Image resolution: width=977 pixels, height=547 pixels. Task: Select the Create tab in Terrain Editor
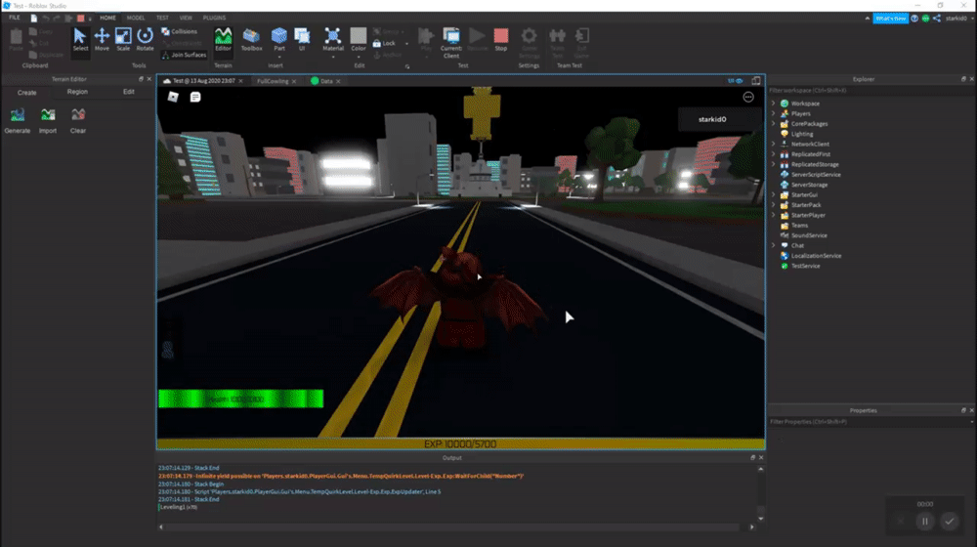26,92
